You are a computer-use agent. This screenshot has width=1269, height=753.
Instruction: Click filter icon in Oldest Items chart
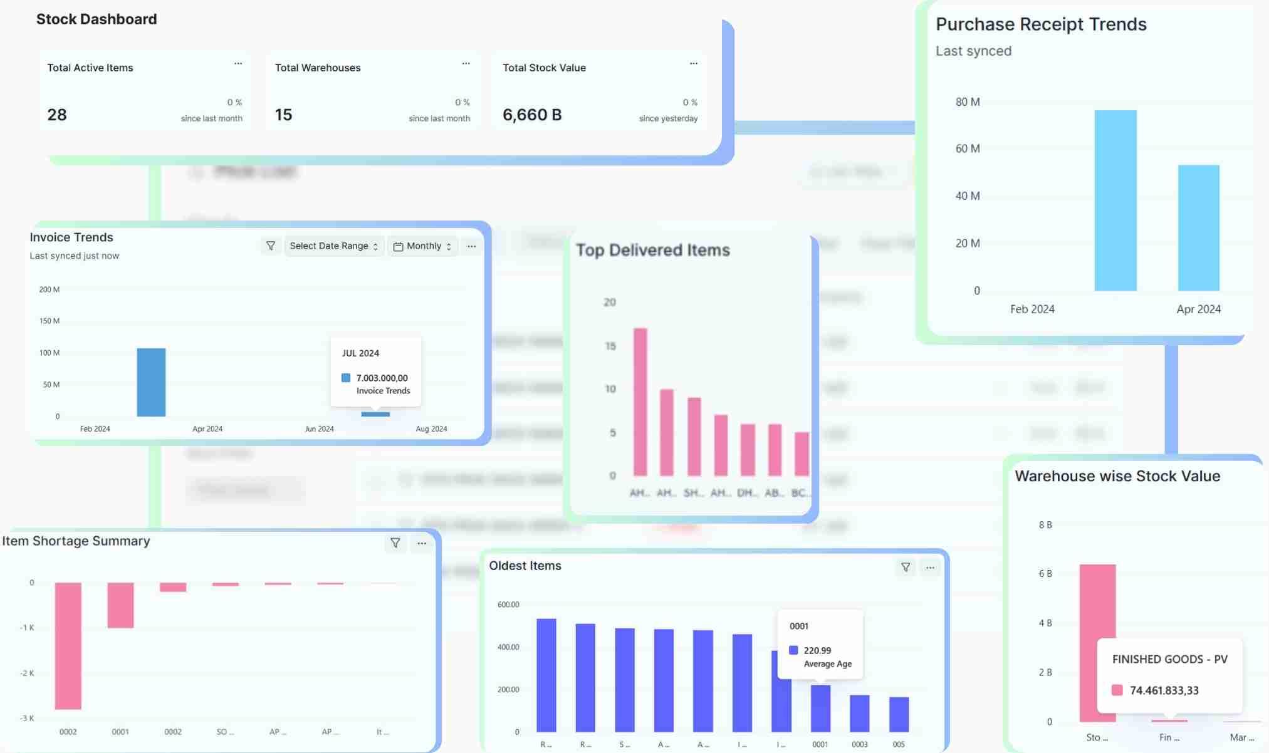(905, 568)
